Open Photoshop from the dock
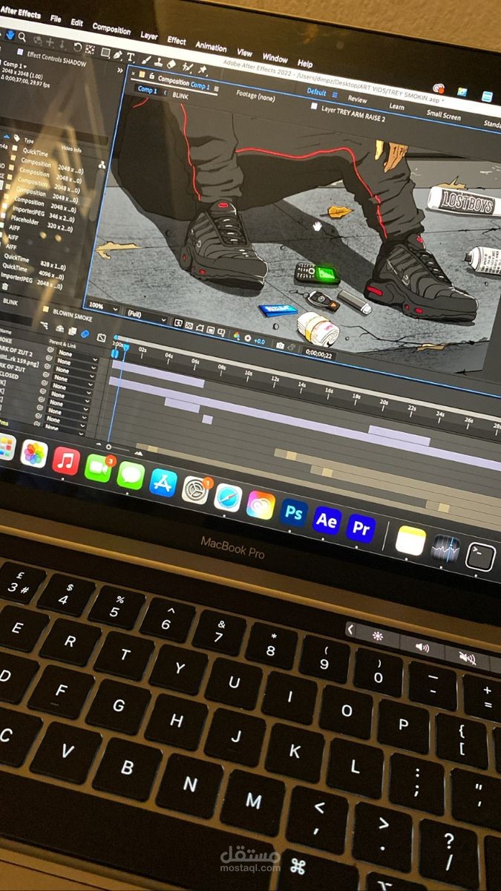The width and height of the screenshot is (501, 891). [x=294, y=512]
